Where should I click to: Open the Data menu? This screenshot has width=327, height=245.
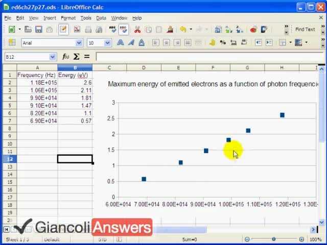point(101,18)
